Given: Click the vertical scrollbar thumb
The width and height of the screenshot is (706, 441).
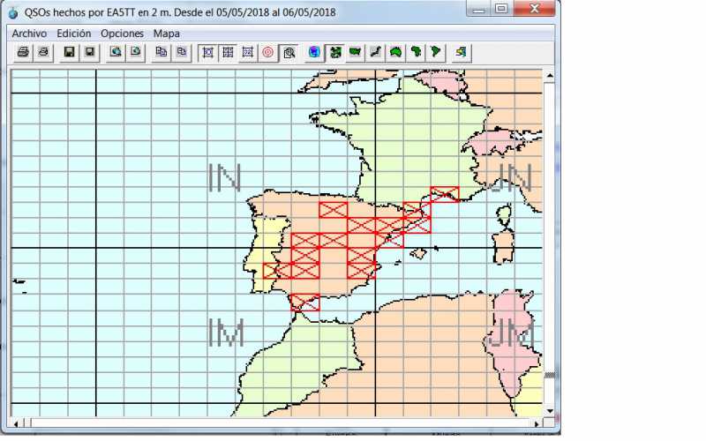Looking at the screenshot, I should coord(549,376).
